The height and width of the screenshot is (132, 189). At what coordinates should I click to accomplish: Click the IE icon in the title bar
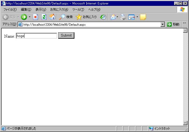3,3
